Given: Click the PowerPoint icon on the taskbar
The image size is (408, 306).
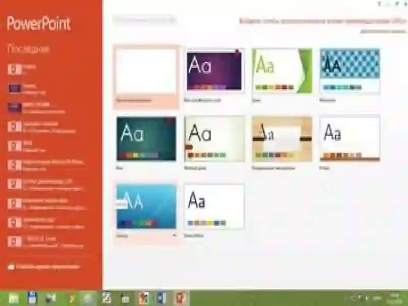Looking at the screenshot, I should click(181, 298).
